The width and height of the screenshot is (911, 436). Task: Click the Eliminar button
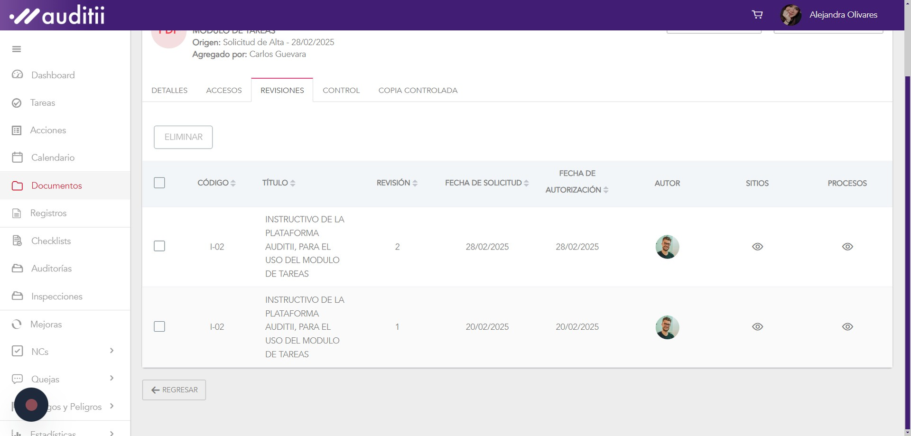point(183,137)
